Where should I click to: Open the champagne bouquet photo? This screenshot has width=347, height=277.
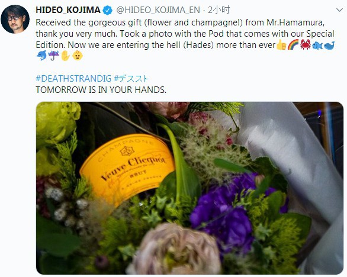[189, 188]
